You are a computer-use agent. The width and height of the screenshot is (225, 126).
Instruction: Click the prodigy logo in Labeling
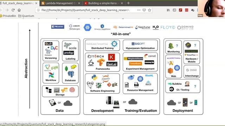click(69, 53)
